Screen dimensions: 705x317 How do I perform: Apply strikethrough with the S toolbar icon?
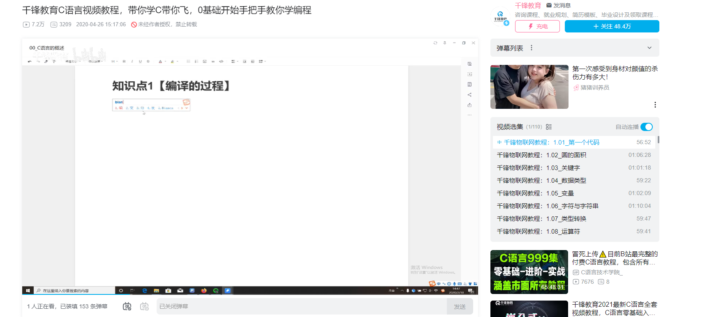148,62
